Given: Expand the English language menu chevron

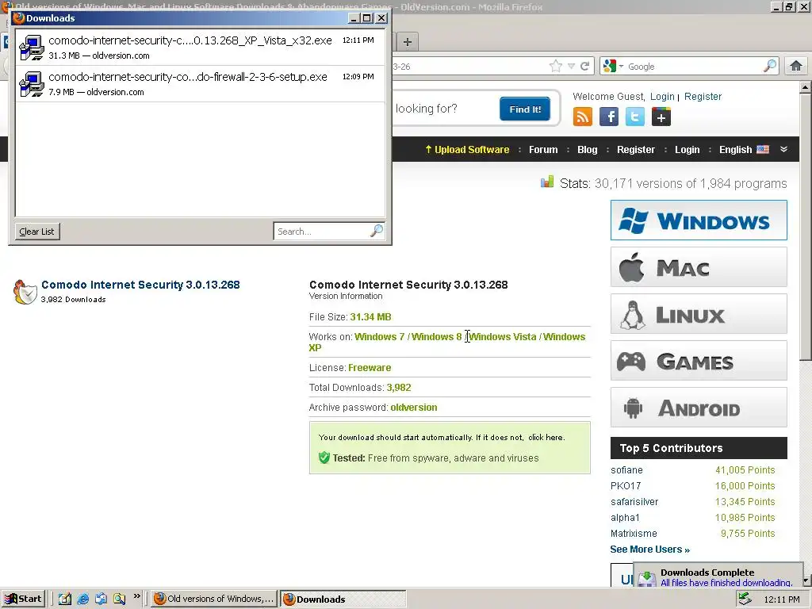Looking at the screenshot, I should coord(783,149).
